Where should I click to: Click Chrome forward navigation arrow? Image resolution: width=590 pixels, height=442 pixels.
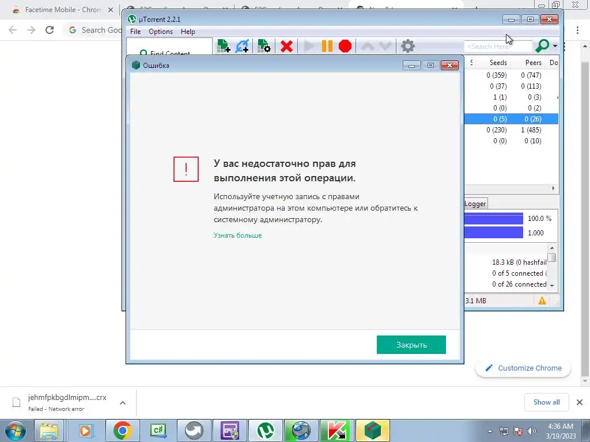pyautogui.click(x=31, y=30)
